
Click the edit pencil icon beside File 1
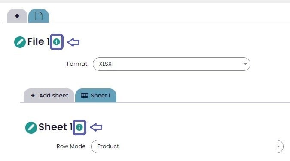point(20,42)
